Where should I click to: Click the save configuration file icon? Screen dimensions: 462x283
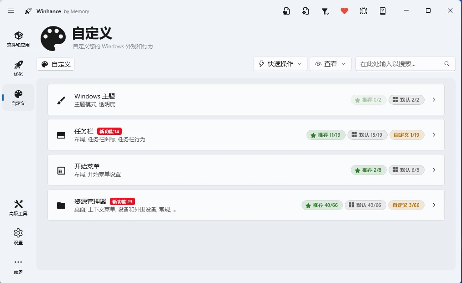click(286, 11)
